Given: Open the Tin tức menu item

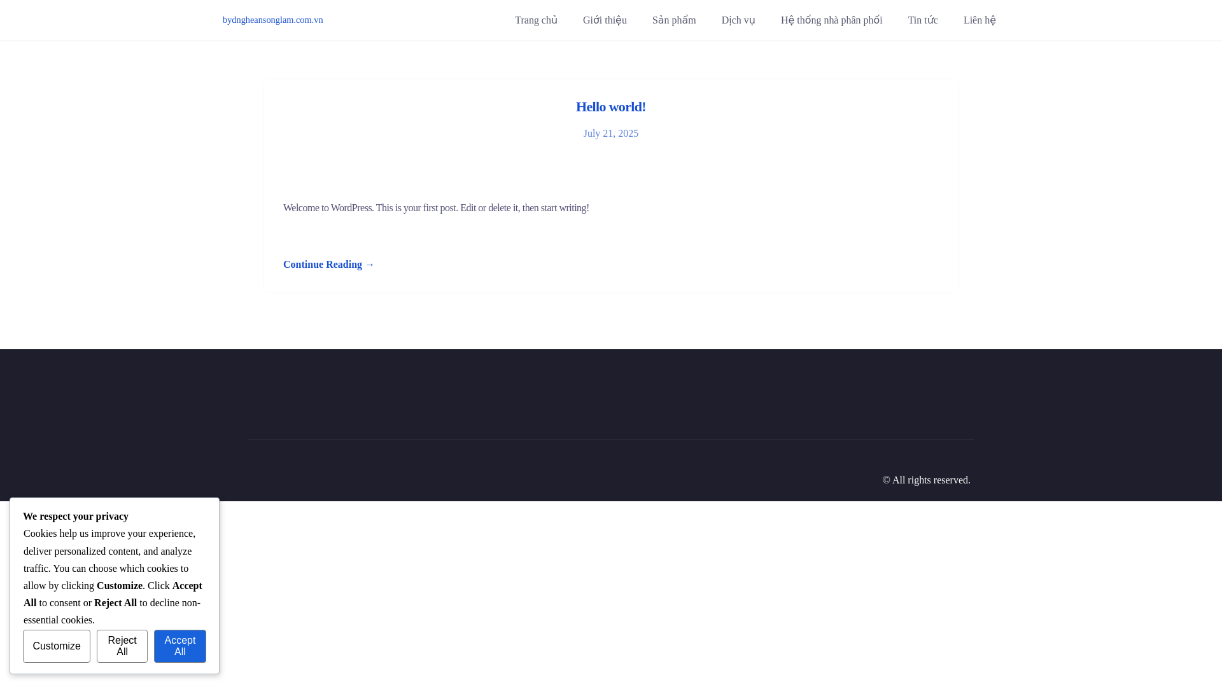Looking at the screenshot, I should tap(923, 20).
